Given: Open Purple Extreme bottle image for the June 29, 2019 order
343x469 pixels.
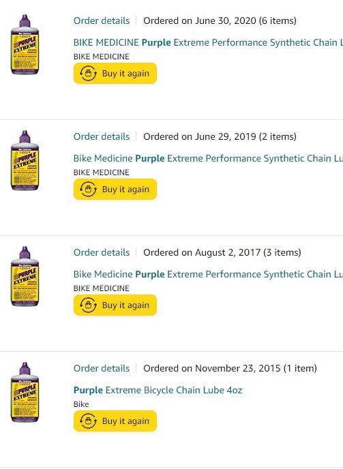Looking at the screenshot, I should click(25, 160).
